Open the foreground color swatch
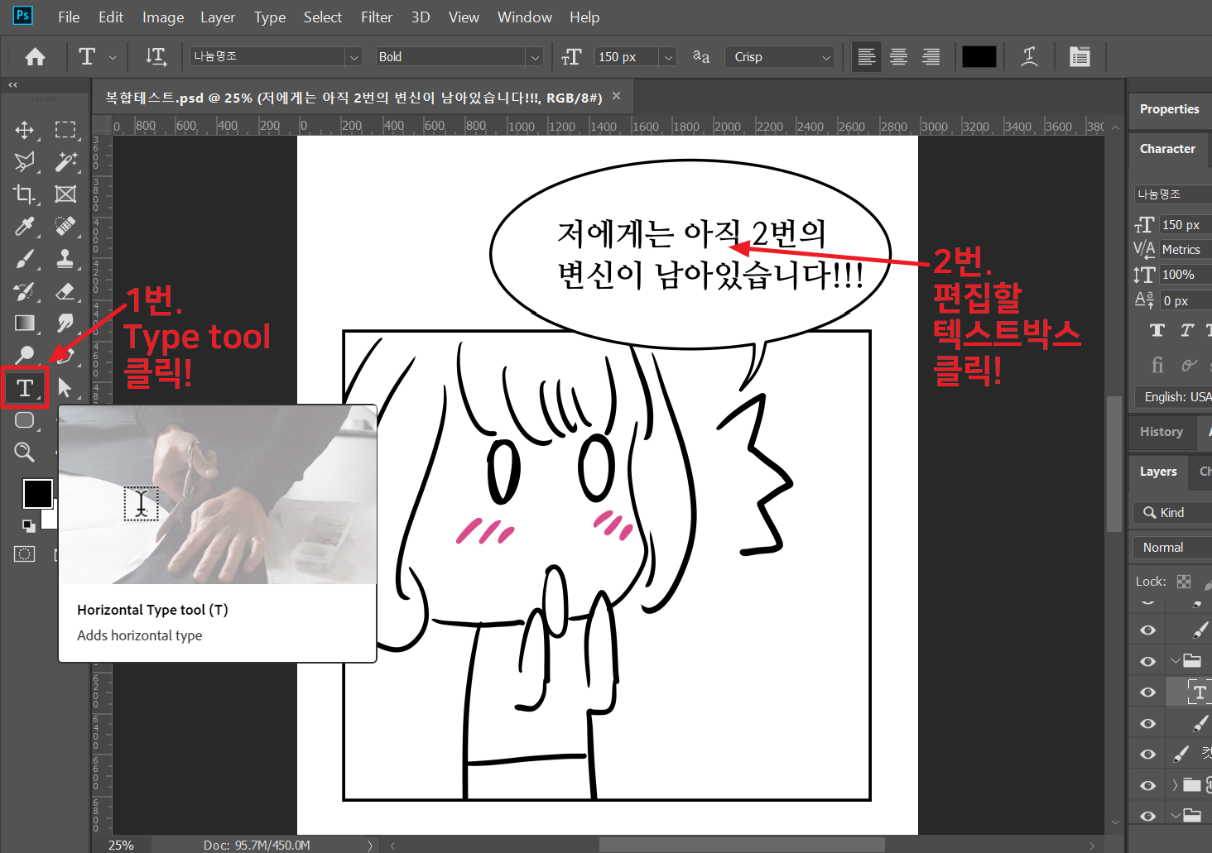 click(37, 492)
